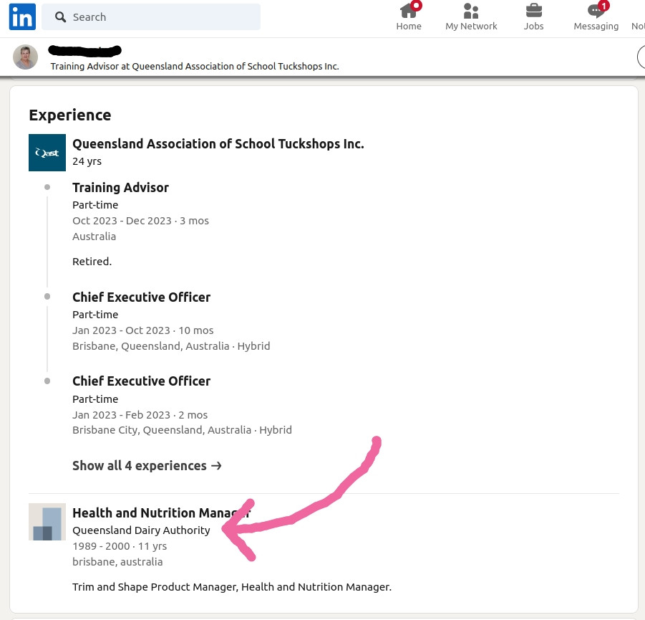Click 'Brisbane, Queensland, Australia · Hybrid' location
Screen dimensions: 645x620
coord(171,346)
